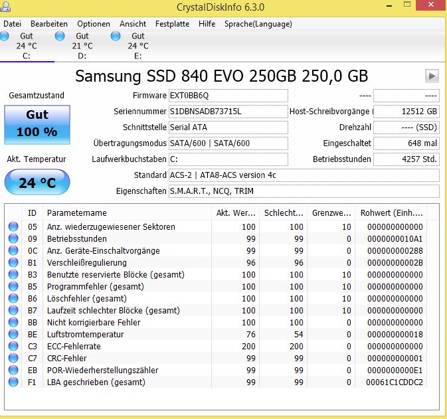
Task: Select 'Benutzte reservierte Blöcke (gesamt)' row
Action: [x=216, y=274]
